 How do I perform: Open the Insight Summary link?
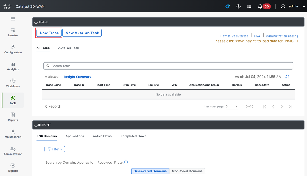tap(78, 77)
